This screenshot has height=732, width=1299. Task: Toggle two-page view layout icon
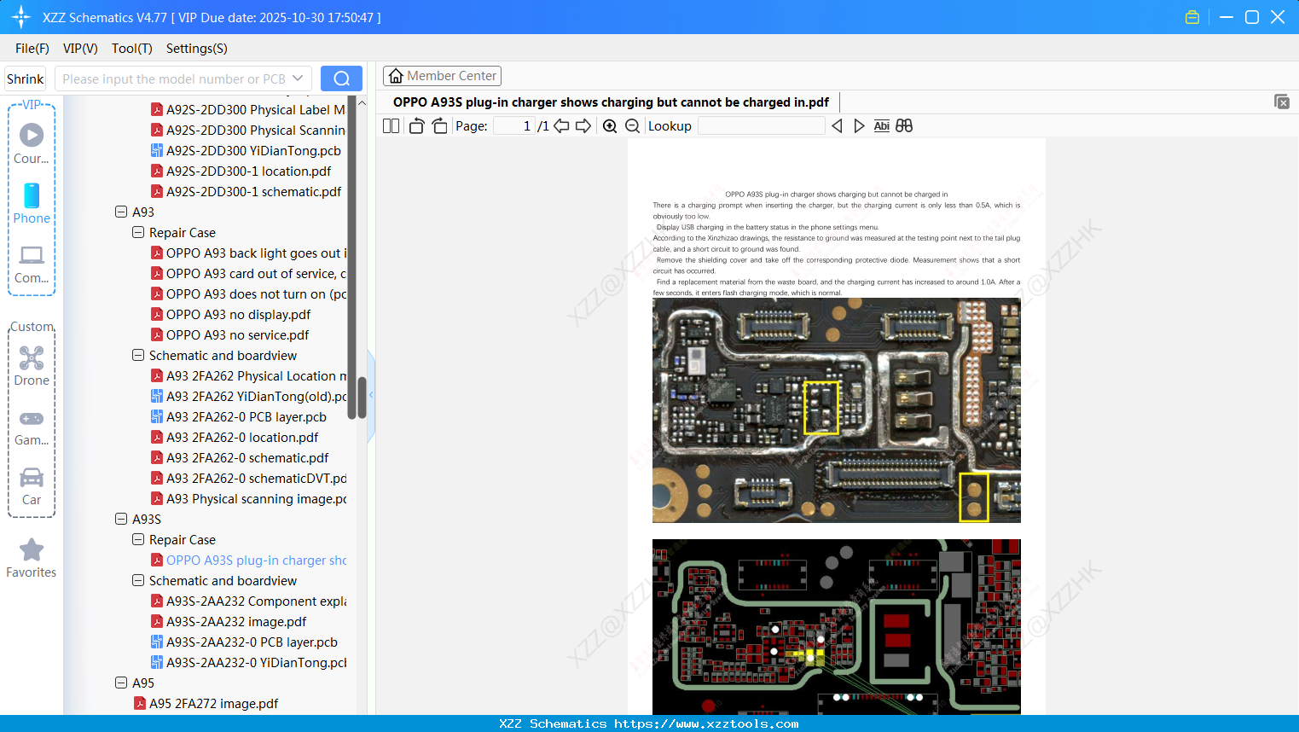(391, 125)
